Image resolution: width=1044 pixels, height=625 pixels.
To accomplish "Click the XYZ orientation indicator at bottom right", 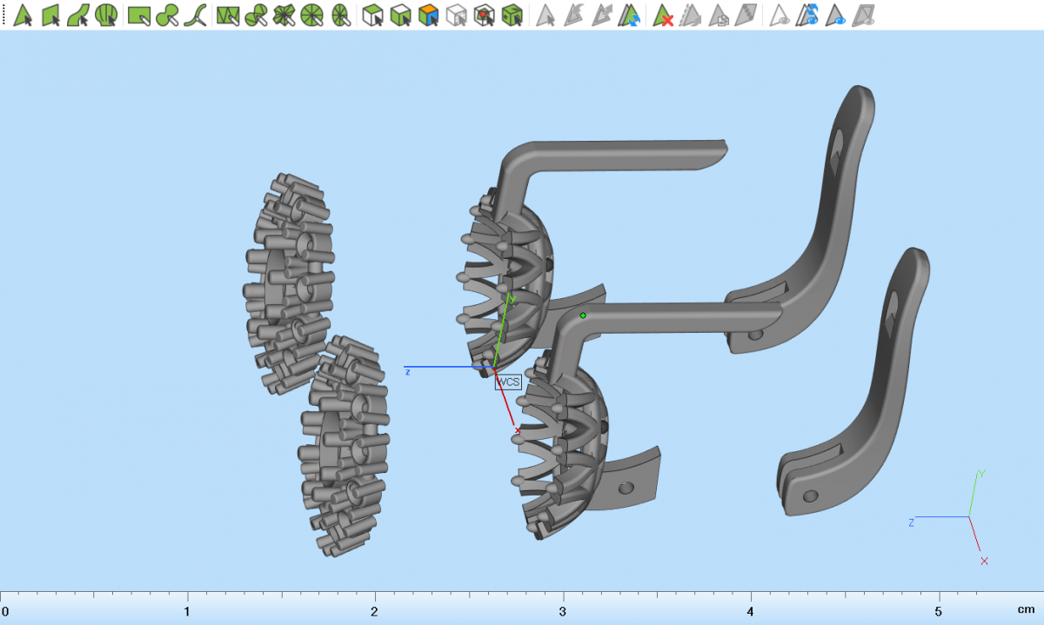I will (968, 516).
